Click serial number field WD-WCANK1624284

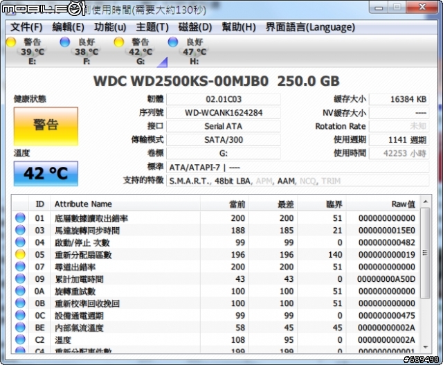click(223, 113)
